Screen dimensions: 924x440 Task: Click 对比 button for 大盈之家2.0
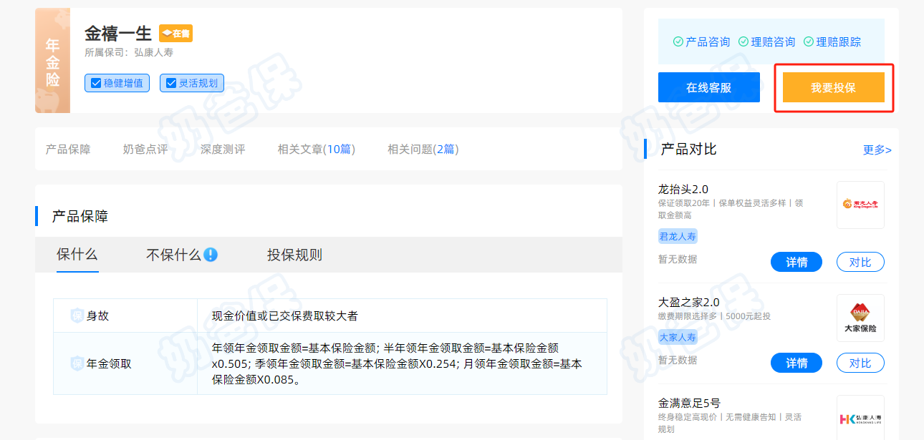860,363
